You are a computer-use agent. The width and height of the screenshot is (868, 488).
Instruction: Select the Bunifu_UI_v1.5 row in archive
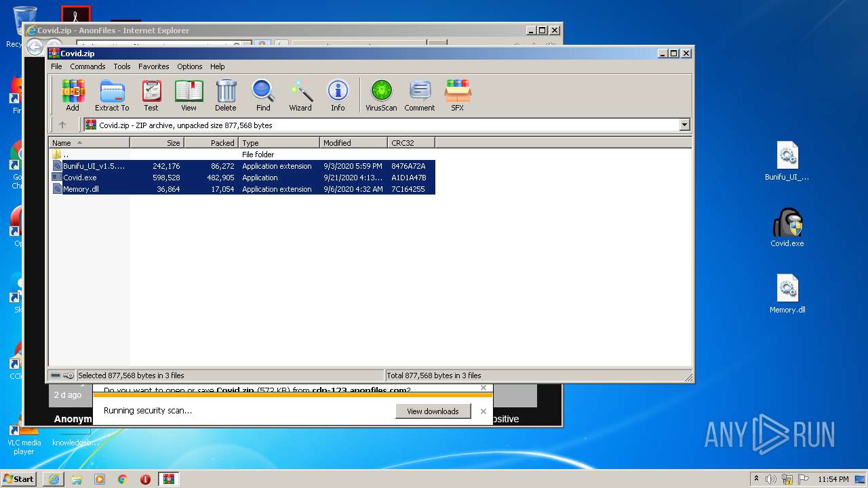243,166
